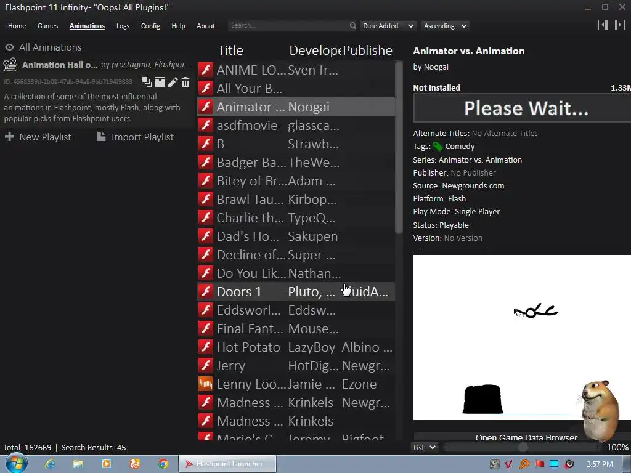Open the Ascending order dropdown

click(x=446, y=26)
